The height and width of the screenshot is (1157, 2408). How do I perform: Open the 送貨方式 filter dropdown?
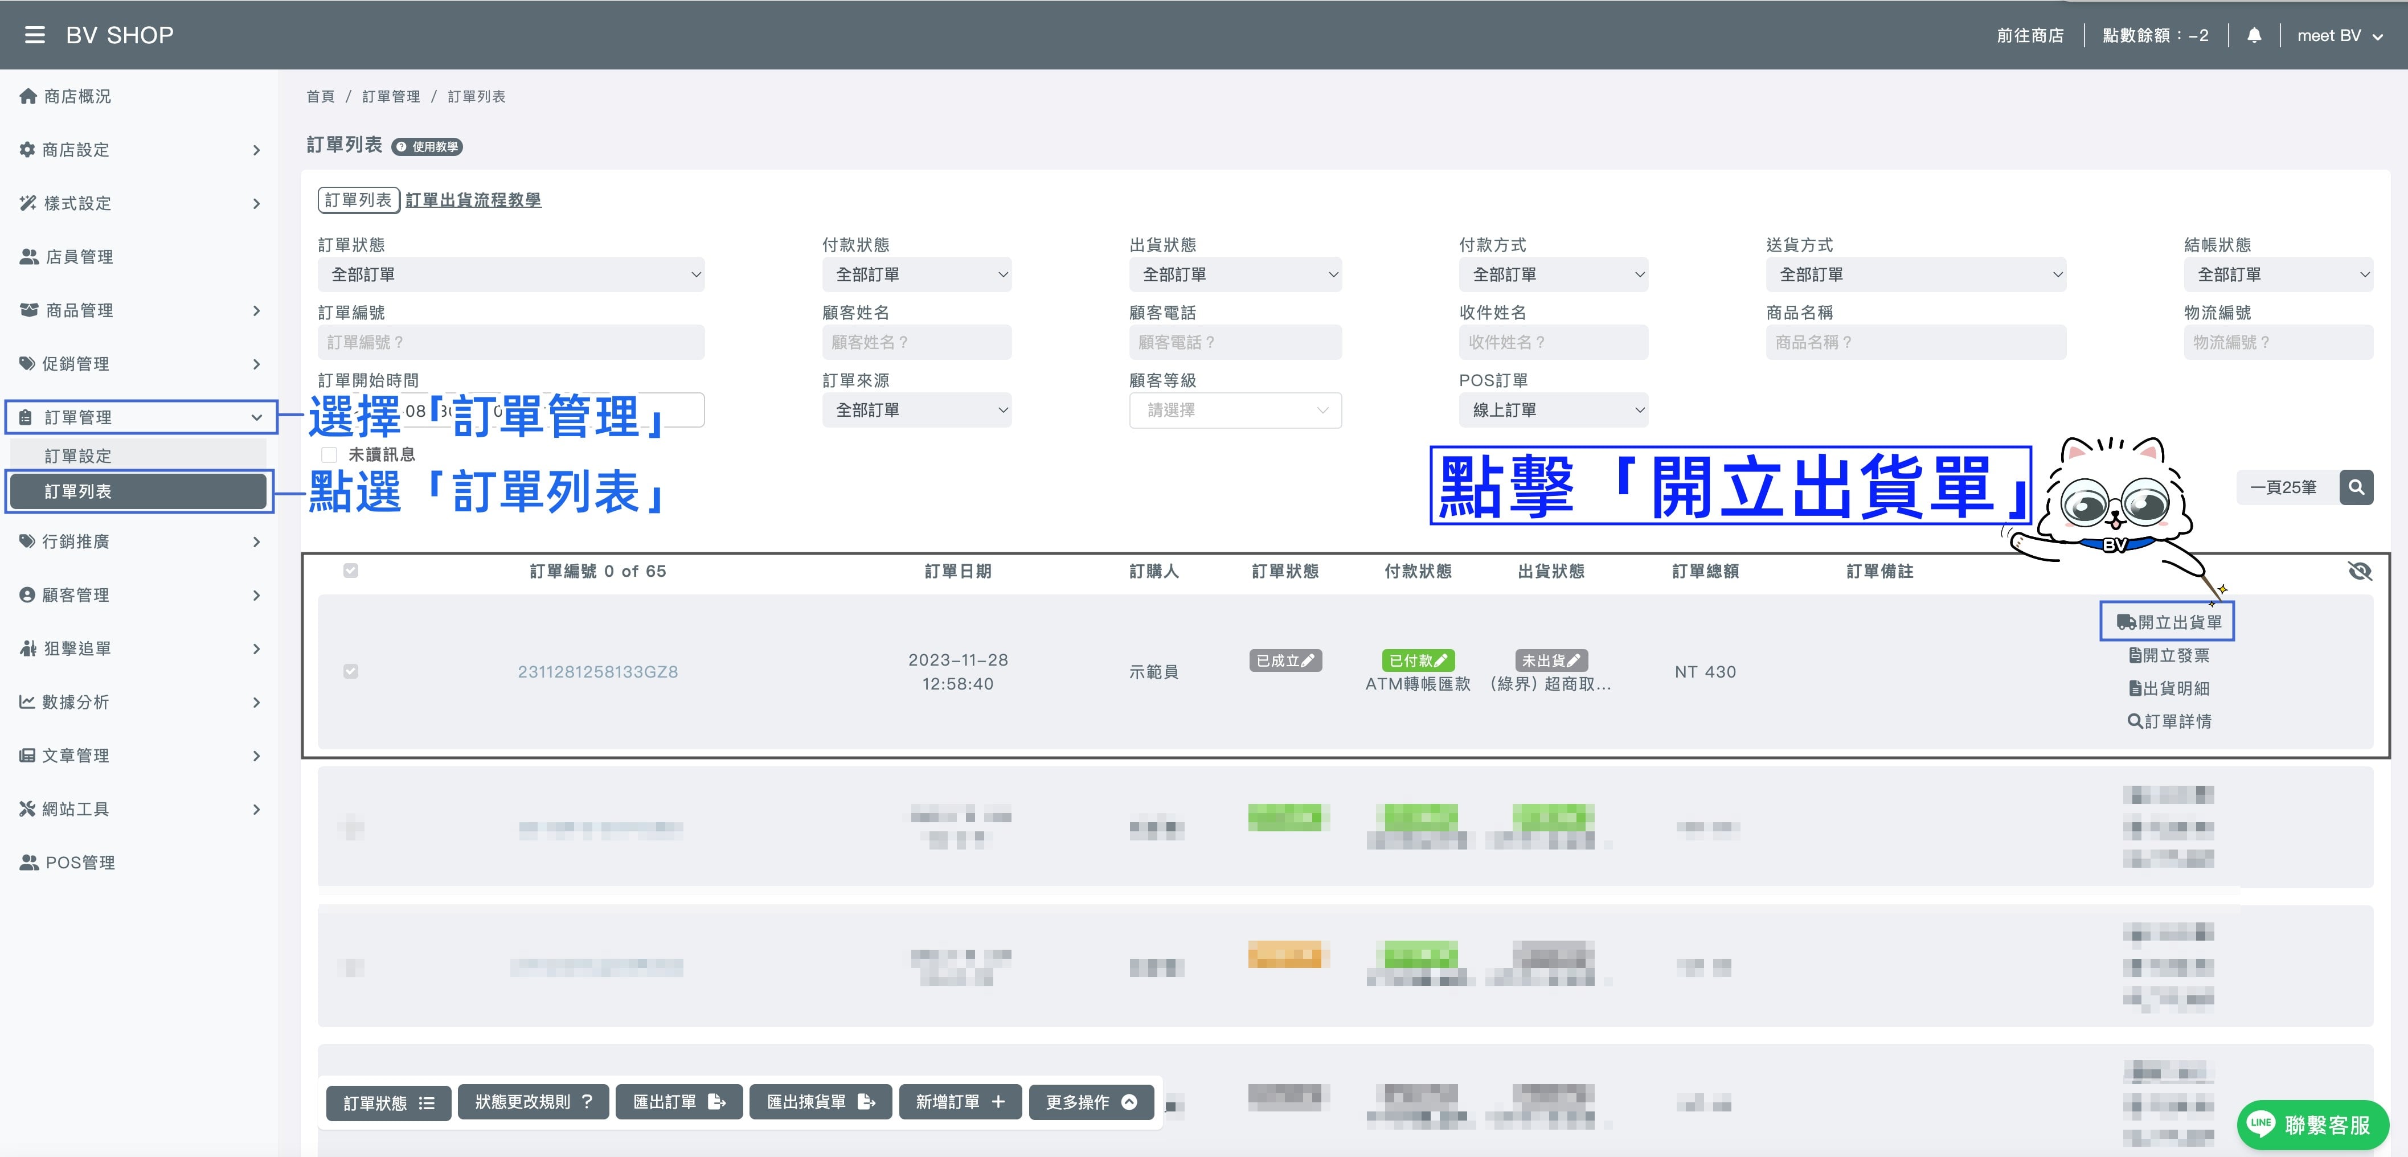click(1915, 274)
